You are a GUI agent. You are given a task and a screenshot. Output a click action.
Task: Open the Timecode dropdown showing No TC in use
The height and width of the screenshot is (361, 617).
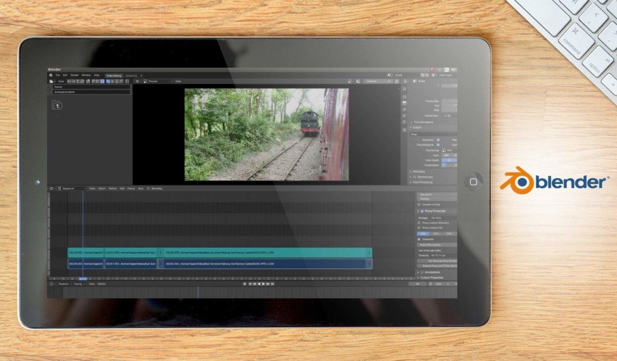click(x=440, y=255)
